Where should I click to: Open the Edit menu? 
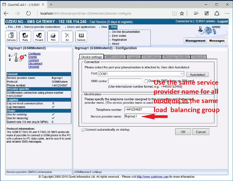18,27
